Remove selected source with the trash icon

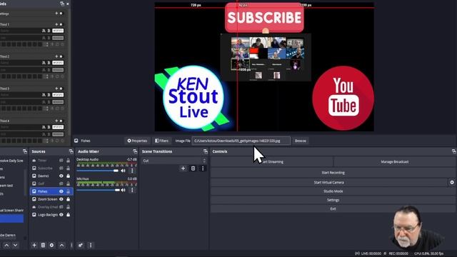43,246
